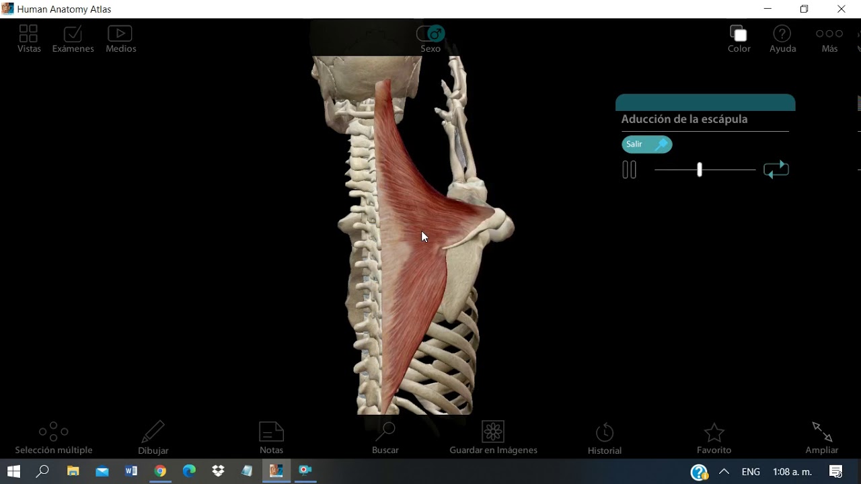Open the Buscar search tool

[385, 438]
